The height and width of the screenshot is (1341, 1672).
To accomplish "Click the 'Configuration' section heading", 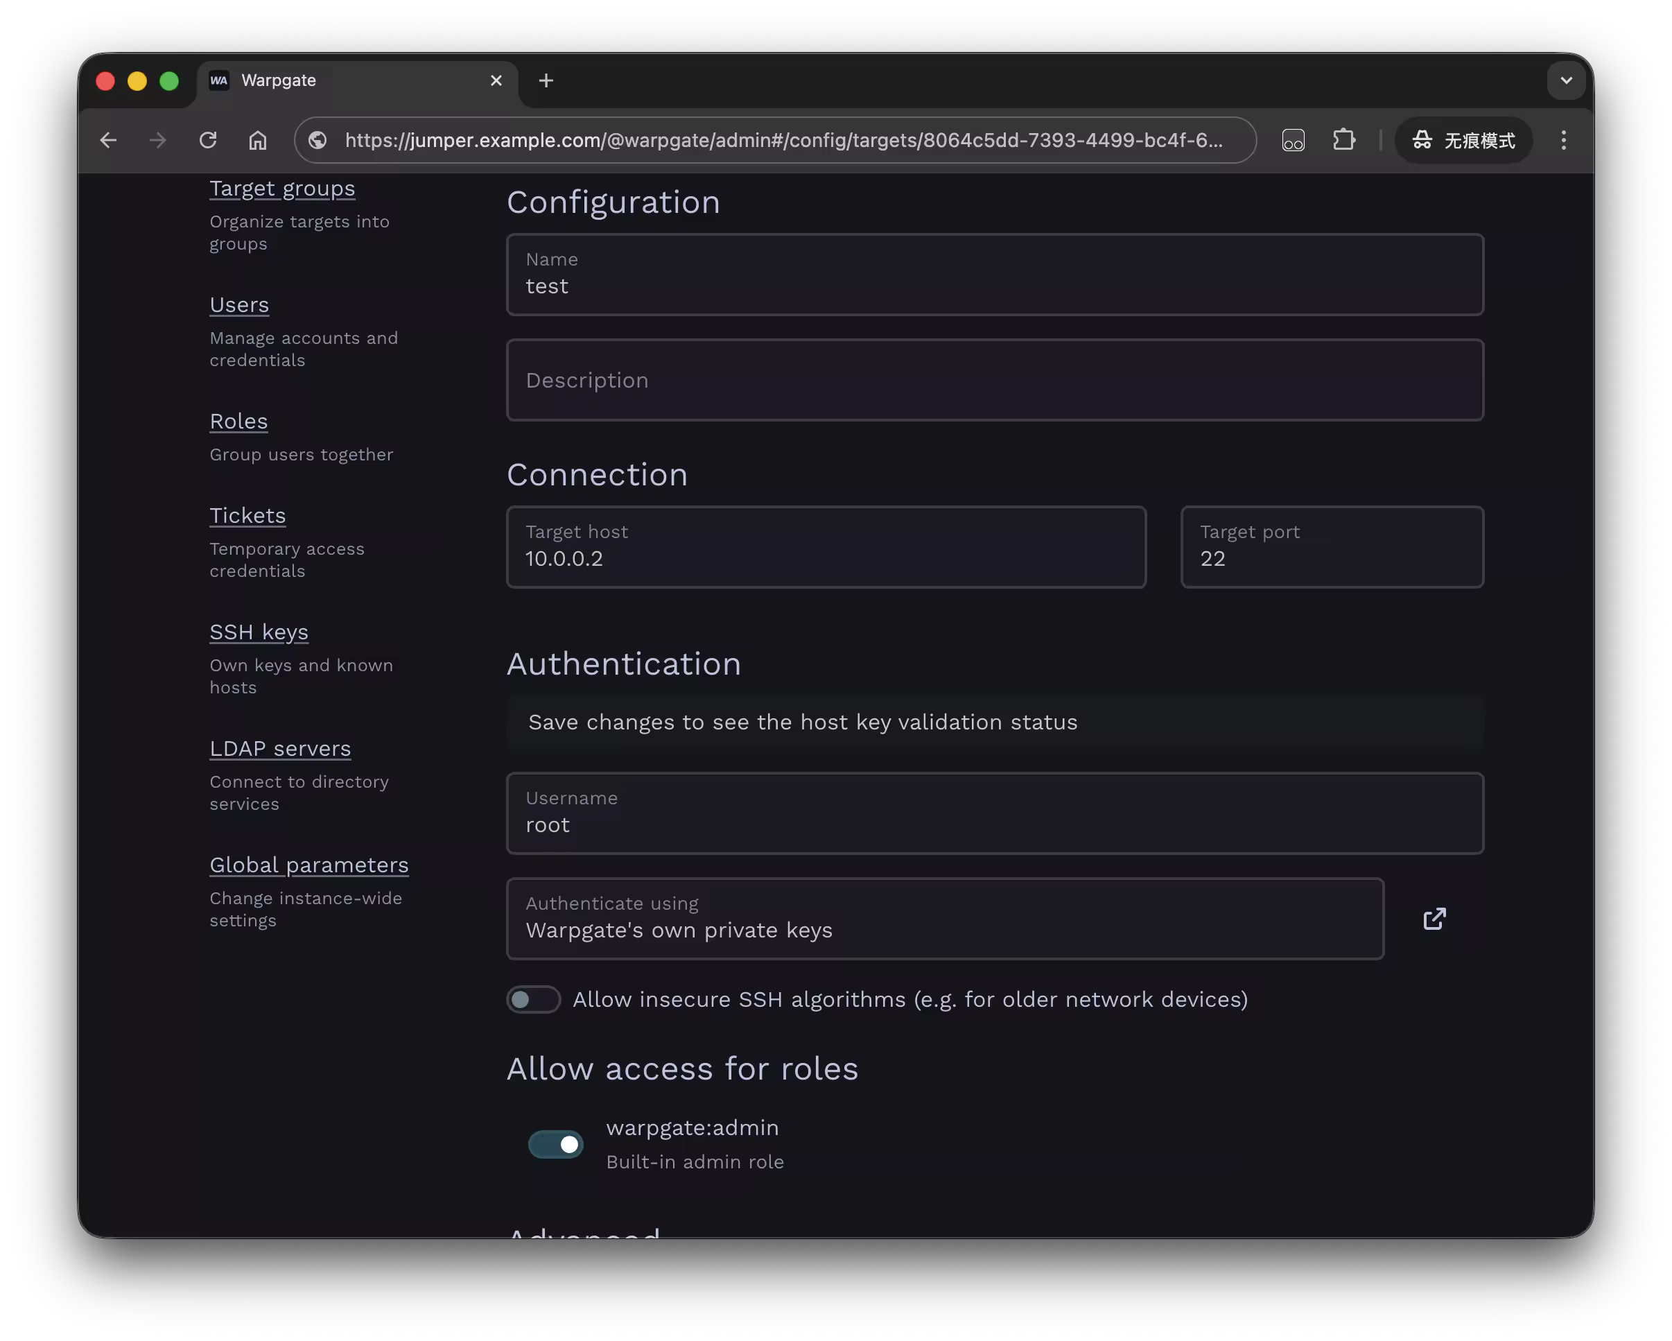I will point(613,202).
